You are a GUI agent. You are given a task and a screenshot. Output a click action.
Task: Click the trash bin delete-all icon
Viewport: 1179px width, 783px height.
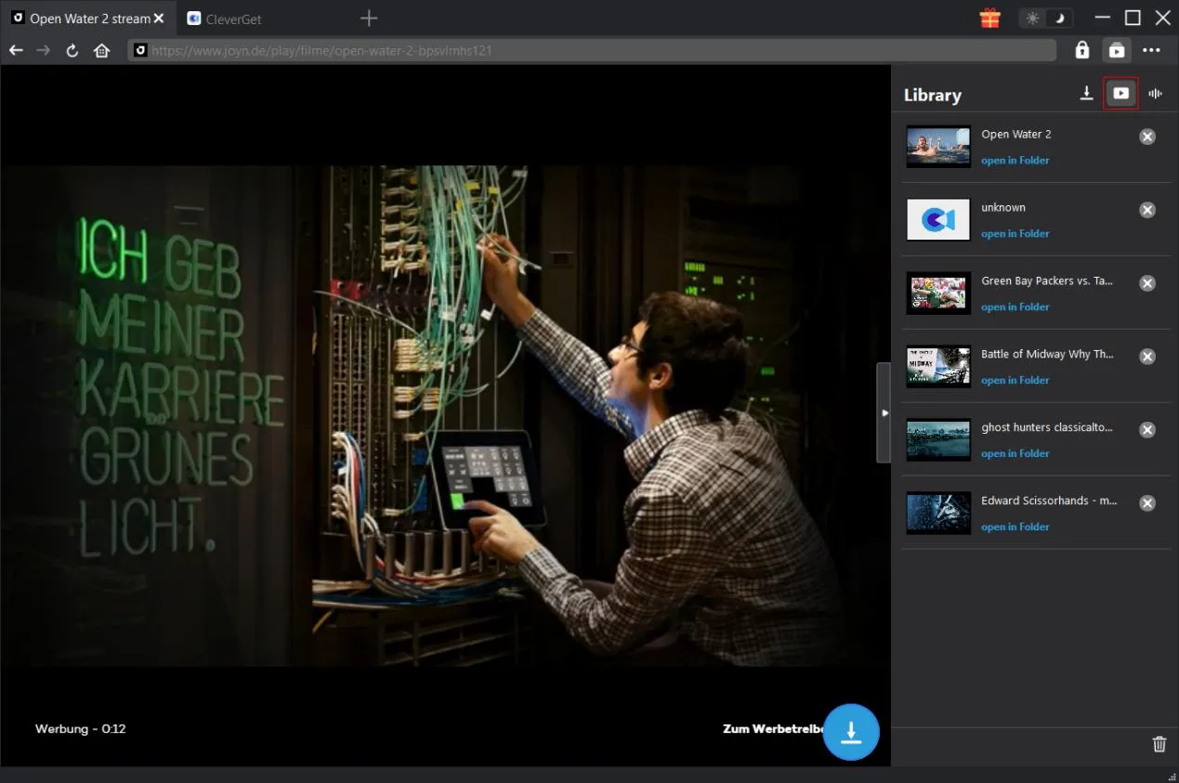click(1159, 744)
